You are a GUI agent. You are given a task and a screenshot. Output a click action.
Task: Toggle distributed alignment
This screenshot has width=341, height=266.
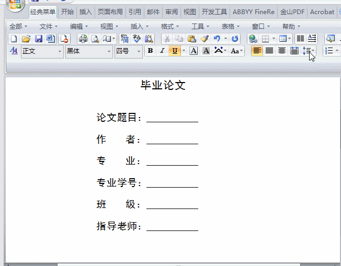(x=294, y=51)
